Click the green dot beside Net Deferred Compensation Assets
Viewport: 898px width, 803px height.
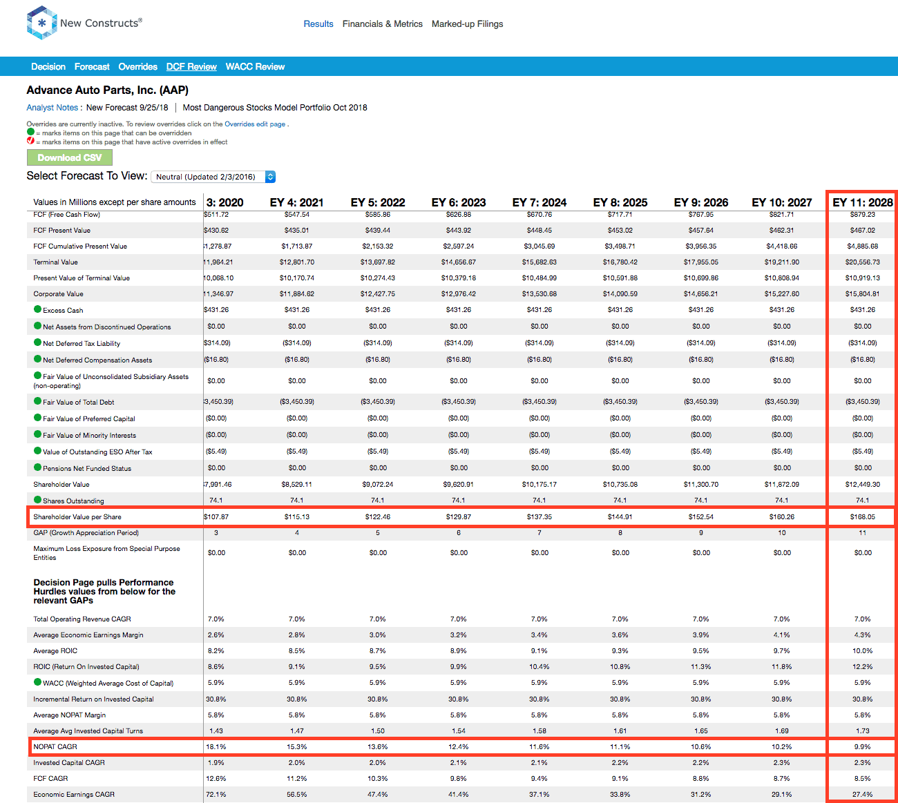38,359
